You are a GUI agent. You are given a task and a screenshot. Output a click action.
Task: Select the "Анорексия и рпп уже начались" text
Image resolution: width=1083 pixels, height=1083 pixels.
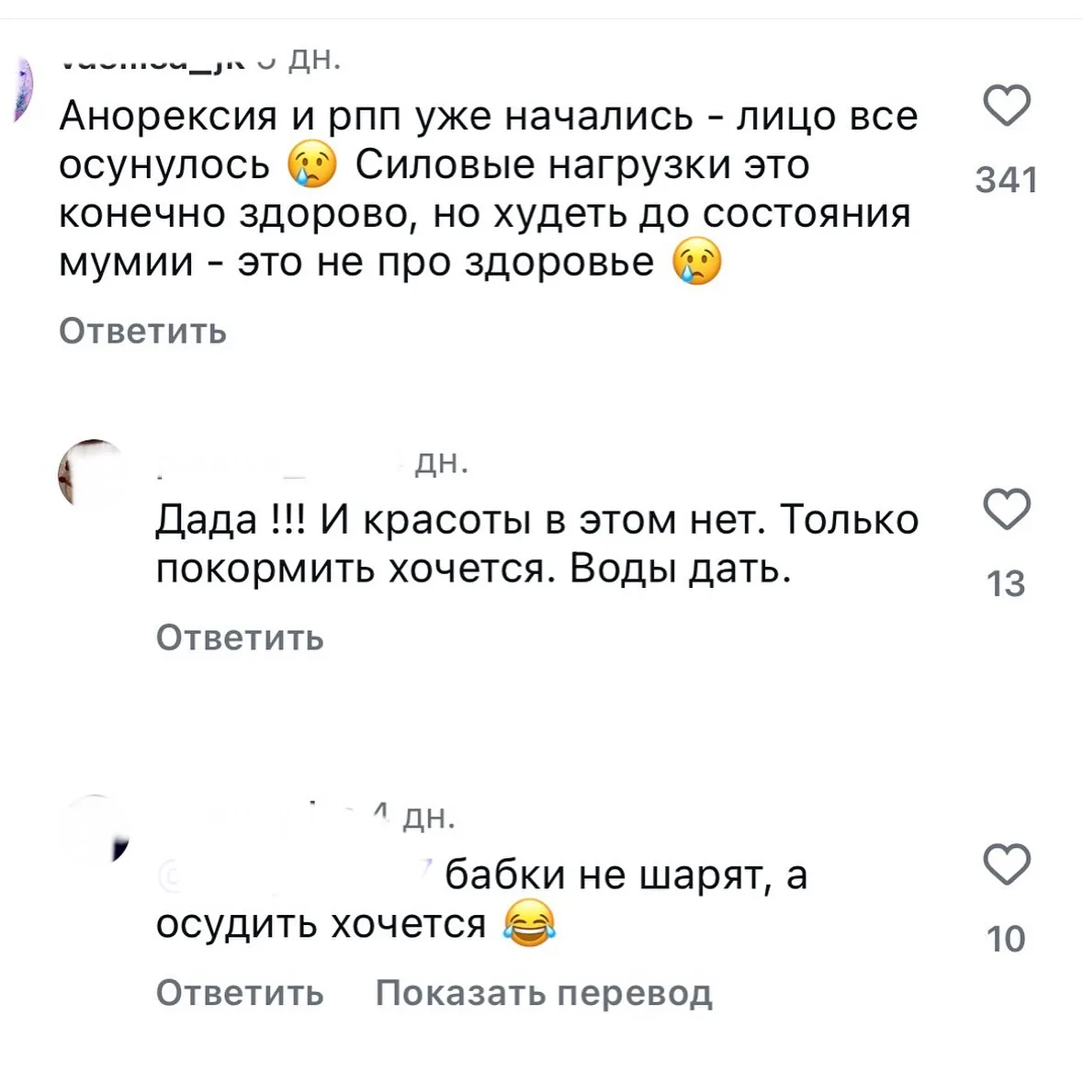pyautogui.click(x=487, y=189)
